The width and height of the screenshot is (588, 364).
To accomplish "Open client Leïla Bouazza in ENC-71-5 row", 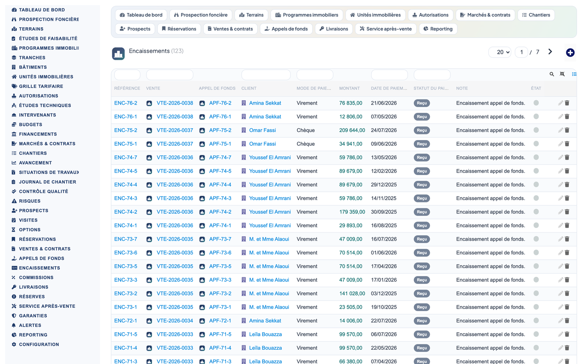I will [265, 334].
